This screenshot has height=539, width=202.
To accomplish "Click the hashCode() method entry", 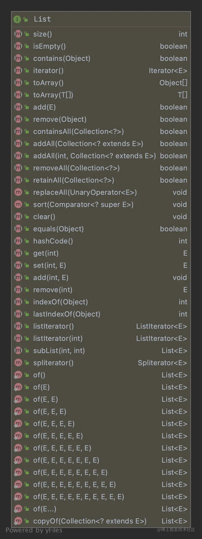I will (53, 241).
